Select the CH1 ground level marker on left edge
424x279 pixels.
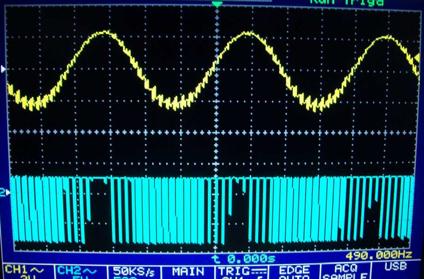(4, 69)
